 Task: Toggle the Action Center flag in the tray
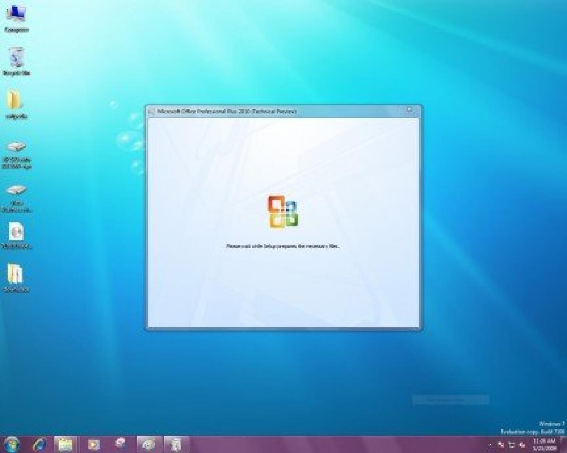click(x=501, y=444)
